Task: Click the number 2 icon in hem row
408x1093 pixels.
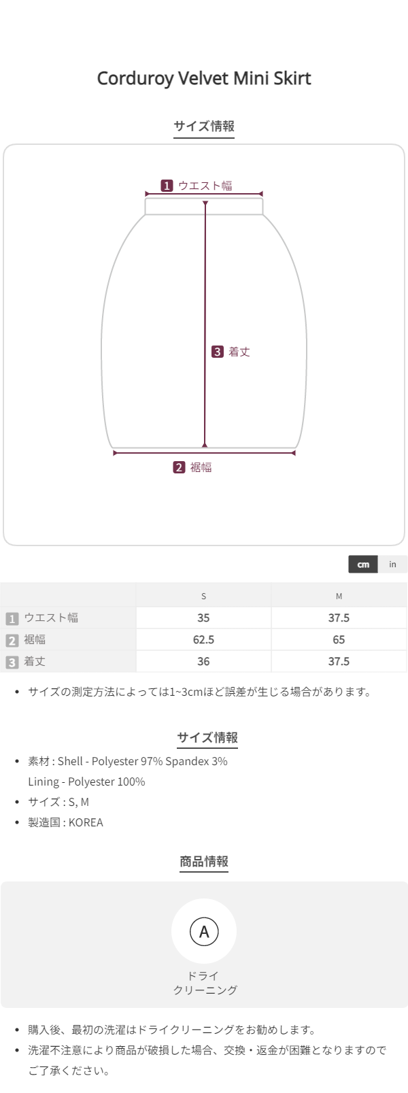Action: 12,640
